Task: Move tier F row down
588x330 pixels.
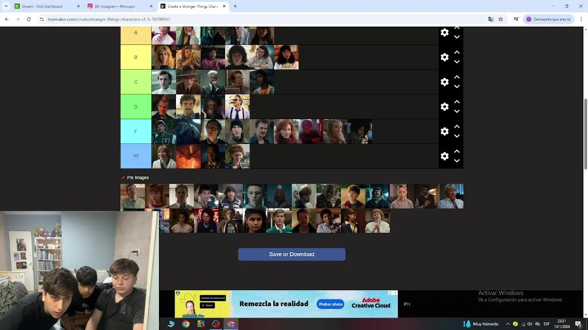Action: 457,136
